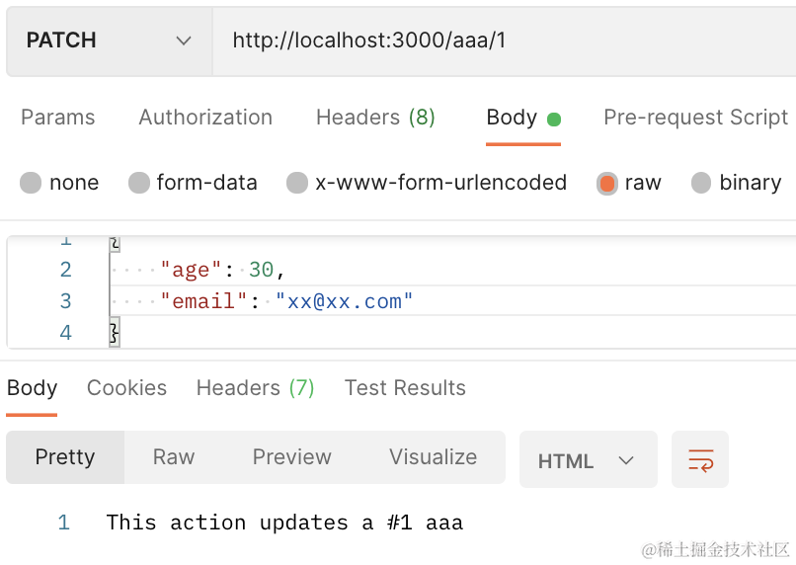
Task: Go to request Headers (8) tab
Action: coord(375,118)
